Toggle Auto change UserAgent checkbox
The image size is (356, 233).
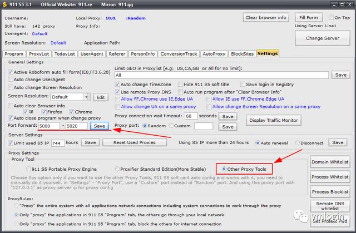(x=11, y=80)
